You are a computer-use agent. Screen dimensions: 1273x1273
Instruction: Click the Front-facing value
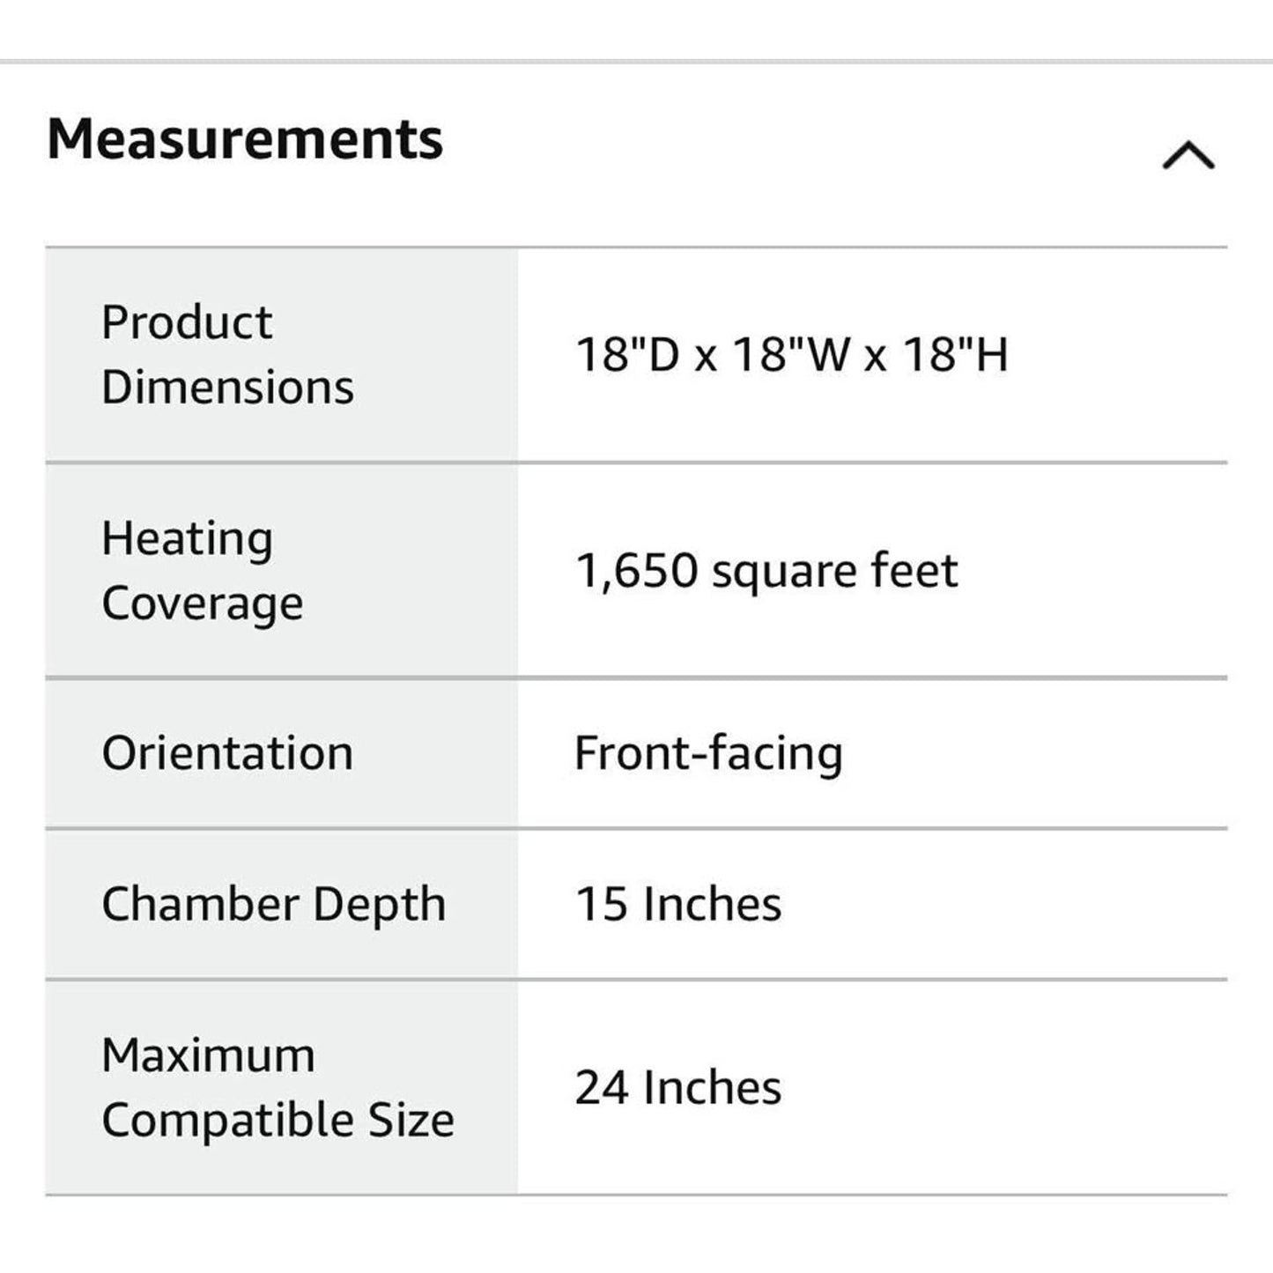point(708,754)
